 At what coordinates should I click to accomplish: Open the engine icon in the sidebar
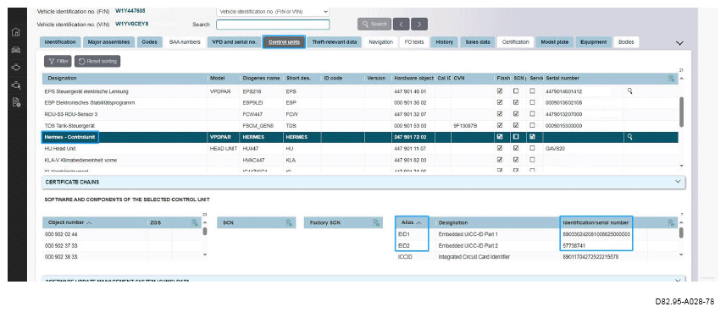tap(16, 67)
